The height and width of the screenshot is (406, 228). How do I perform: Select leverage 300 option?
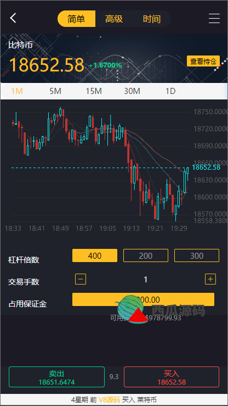197,255
